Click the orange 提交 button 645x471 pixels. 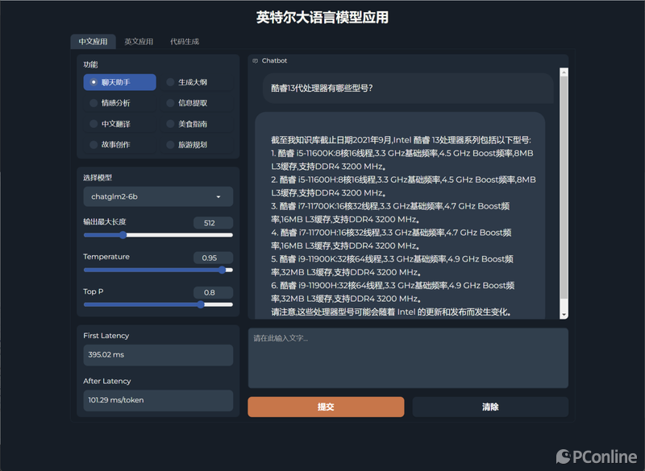(x=326, y=407)
